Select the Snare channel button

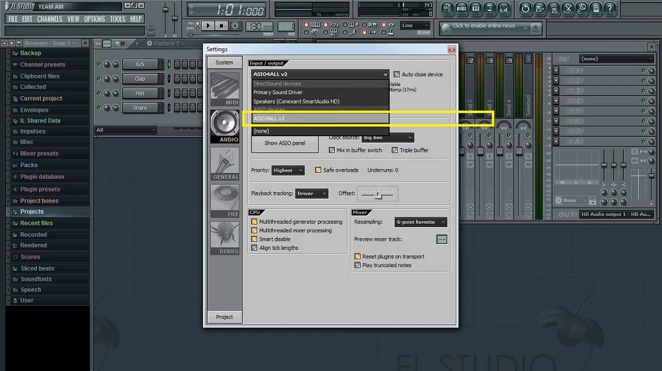pos(140,108)
